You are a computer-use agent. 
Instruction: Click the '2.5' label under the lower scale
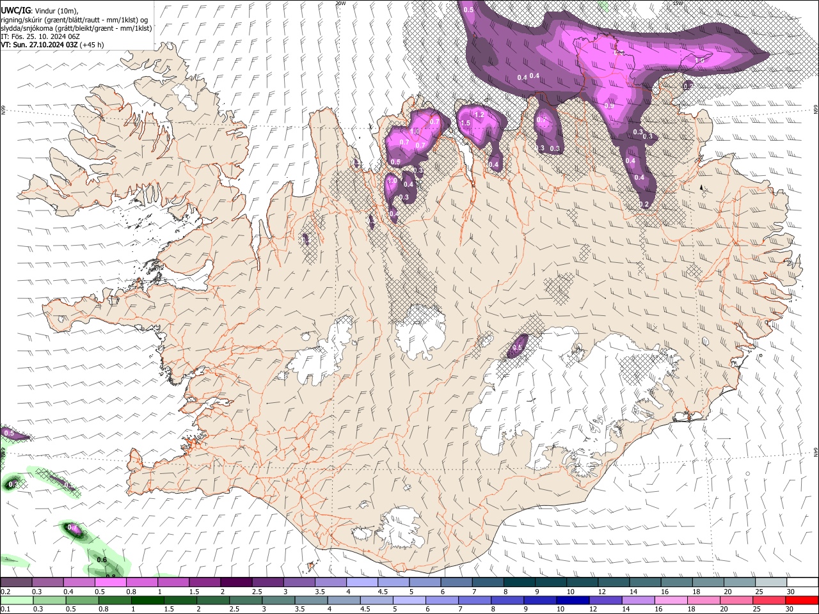pos(234,610)
